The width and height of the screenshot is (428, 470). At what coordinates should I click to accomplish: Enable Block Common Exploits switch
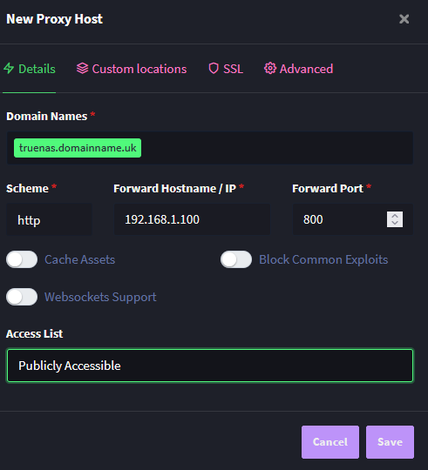tap(236, 259)
